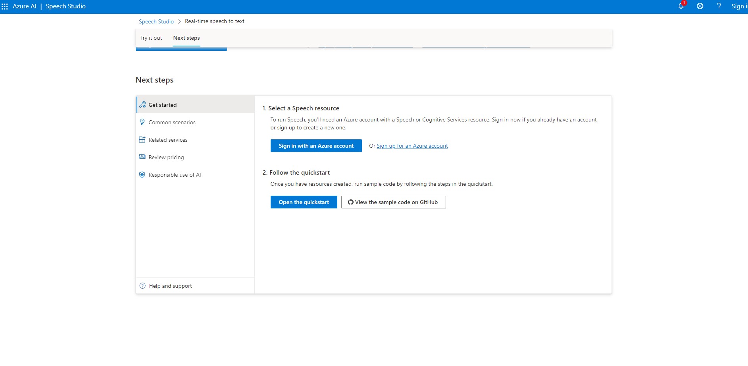View the sample code on GitHub

tap(394, 202)
